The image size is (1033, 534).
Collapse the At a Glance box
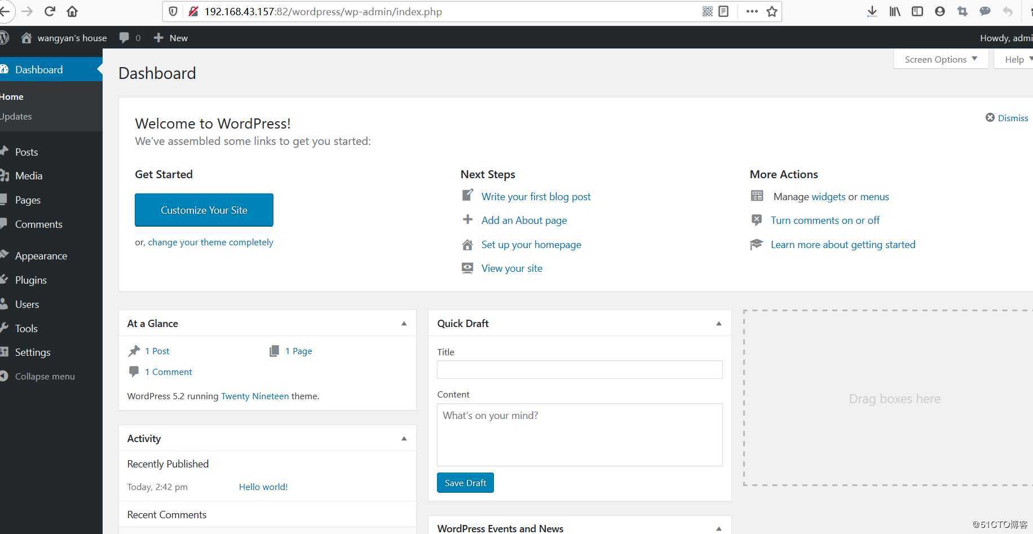click(404, 324)
